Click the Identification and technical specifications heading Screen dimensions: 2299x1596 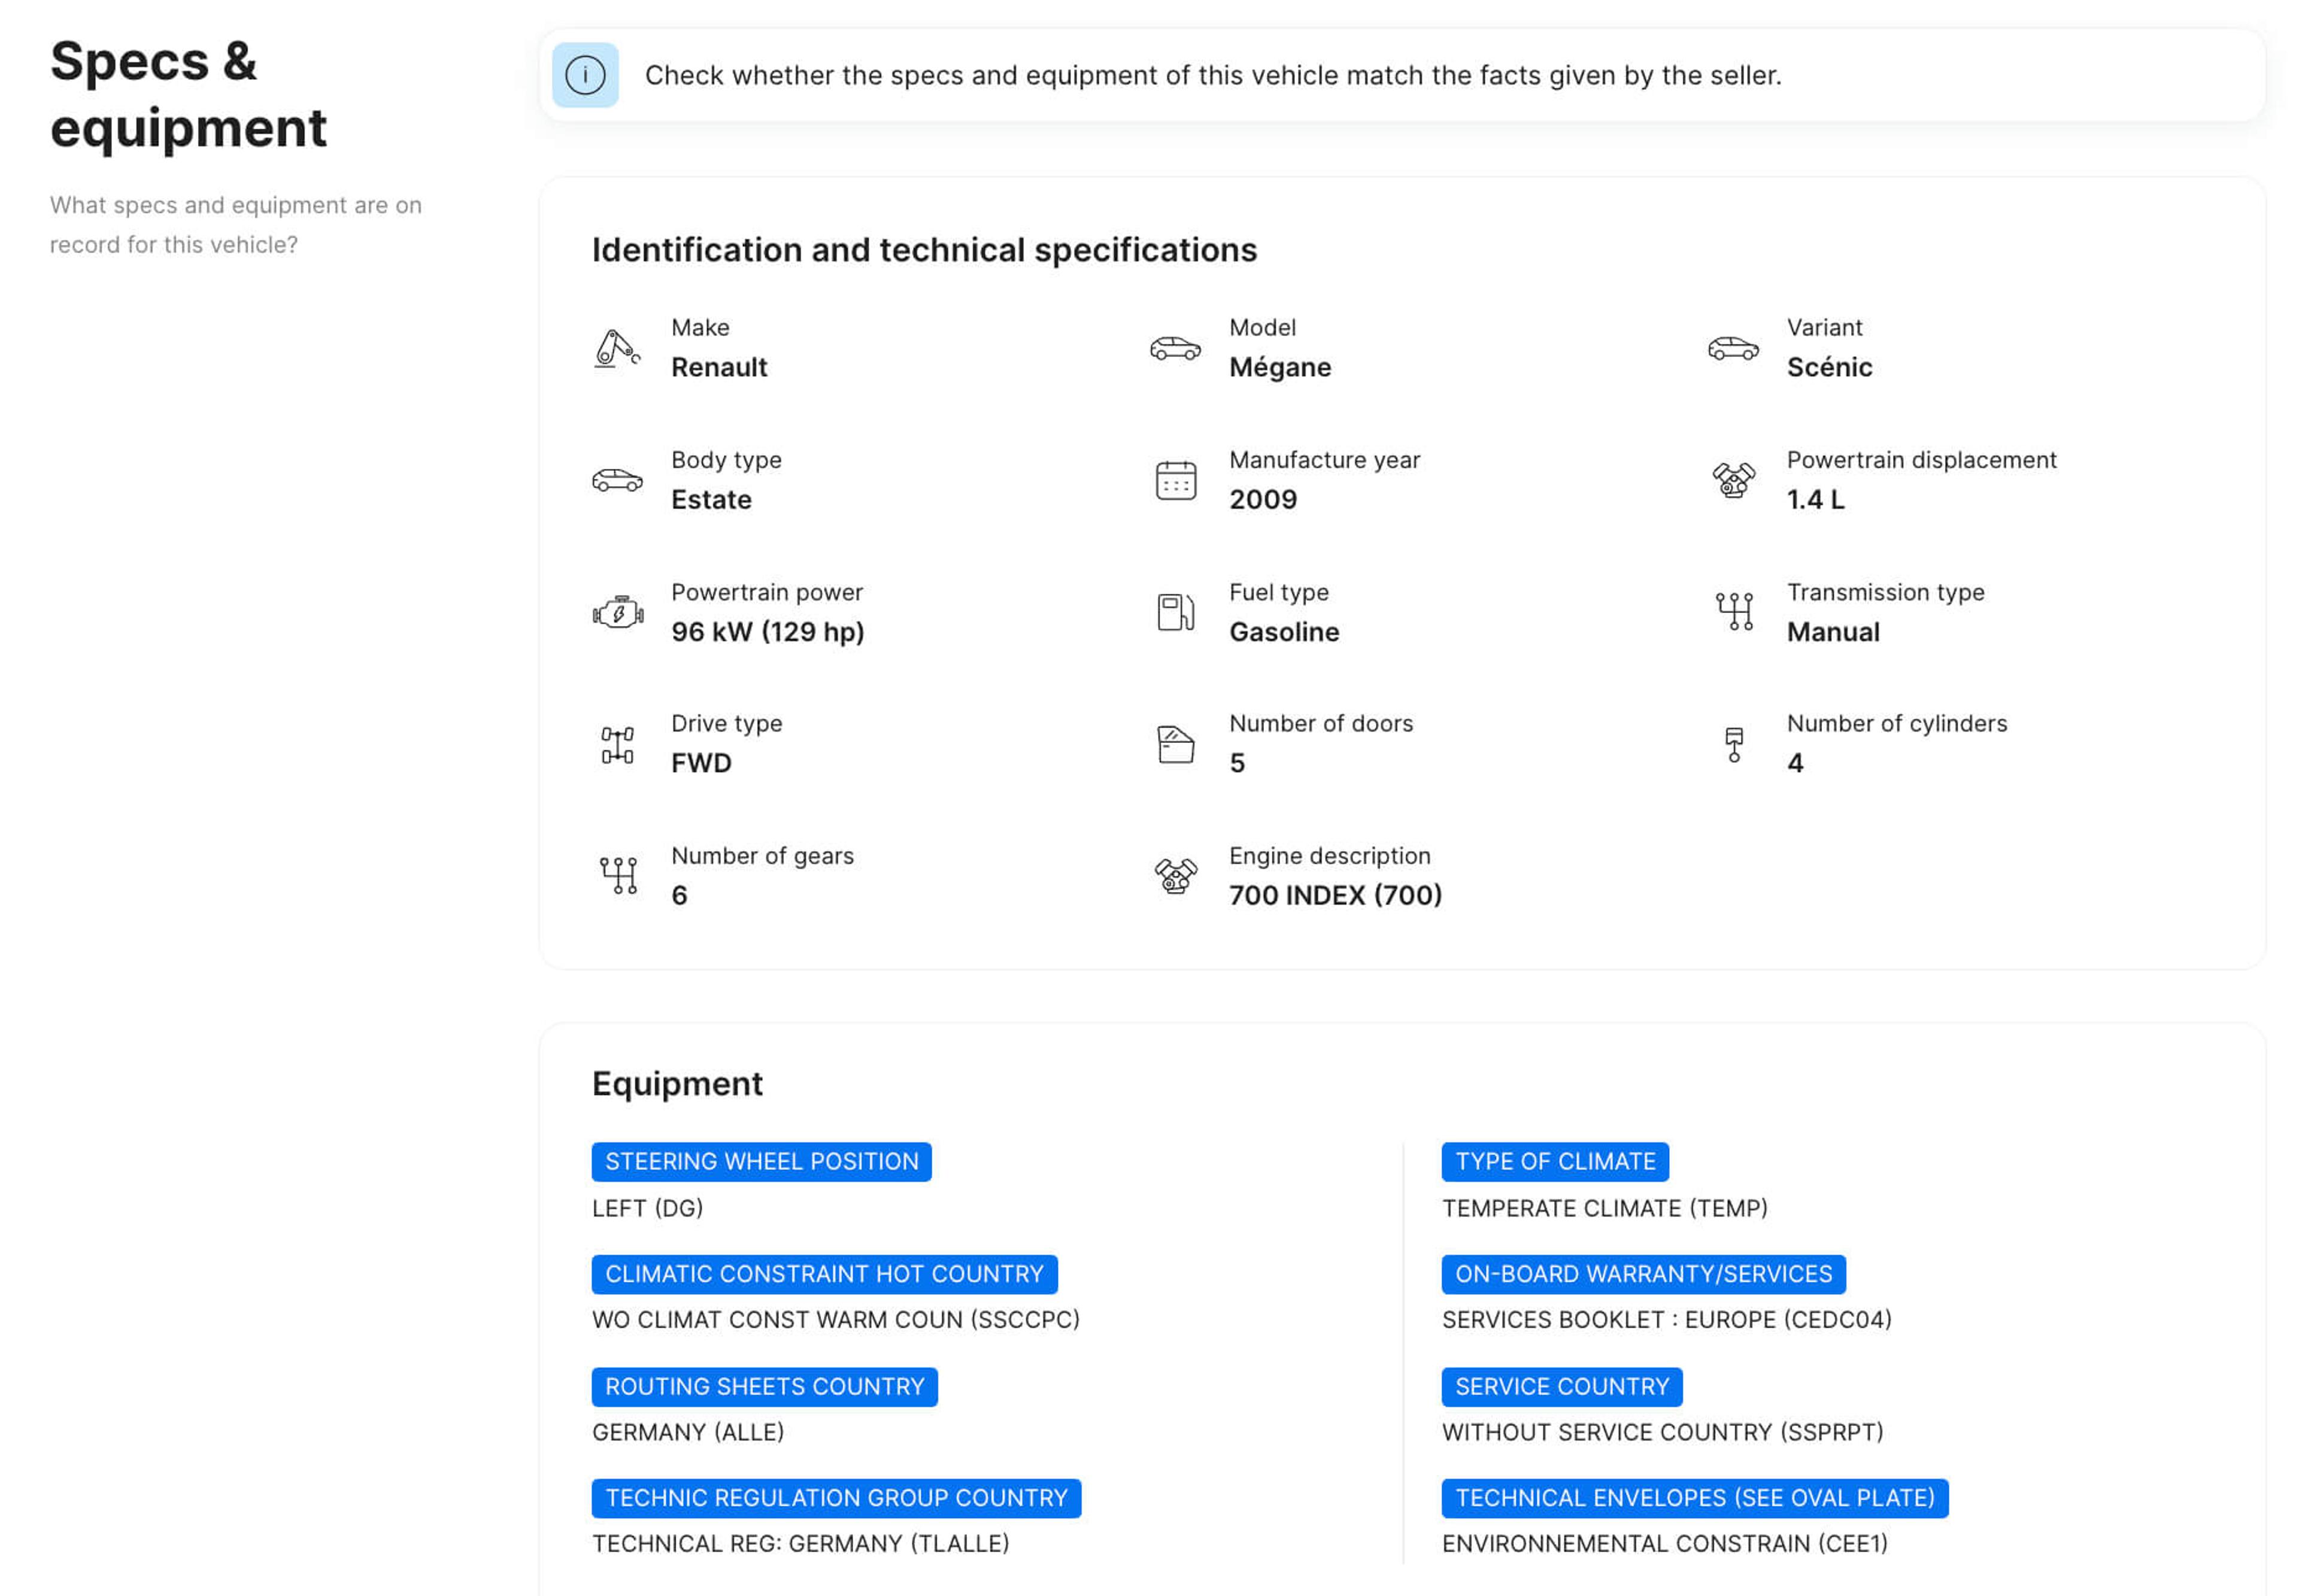(x=924, y=250)
